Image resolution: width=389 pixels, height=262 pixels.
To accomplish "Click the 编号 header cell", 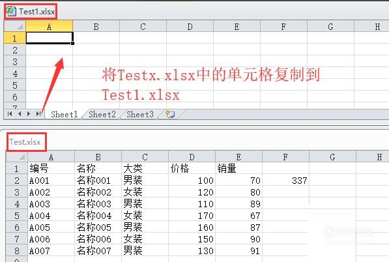I will 51,168.
